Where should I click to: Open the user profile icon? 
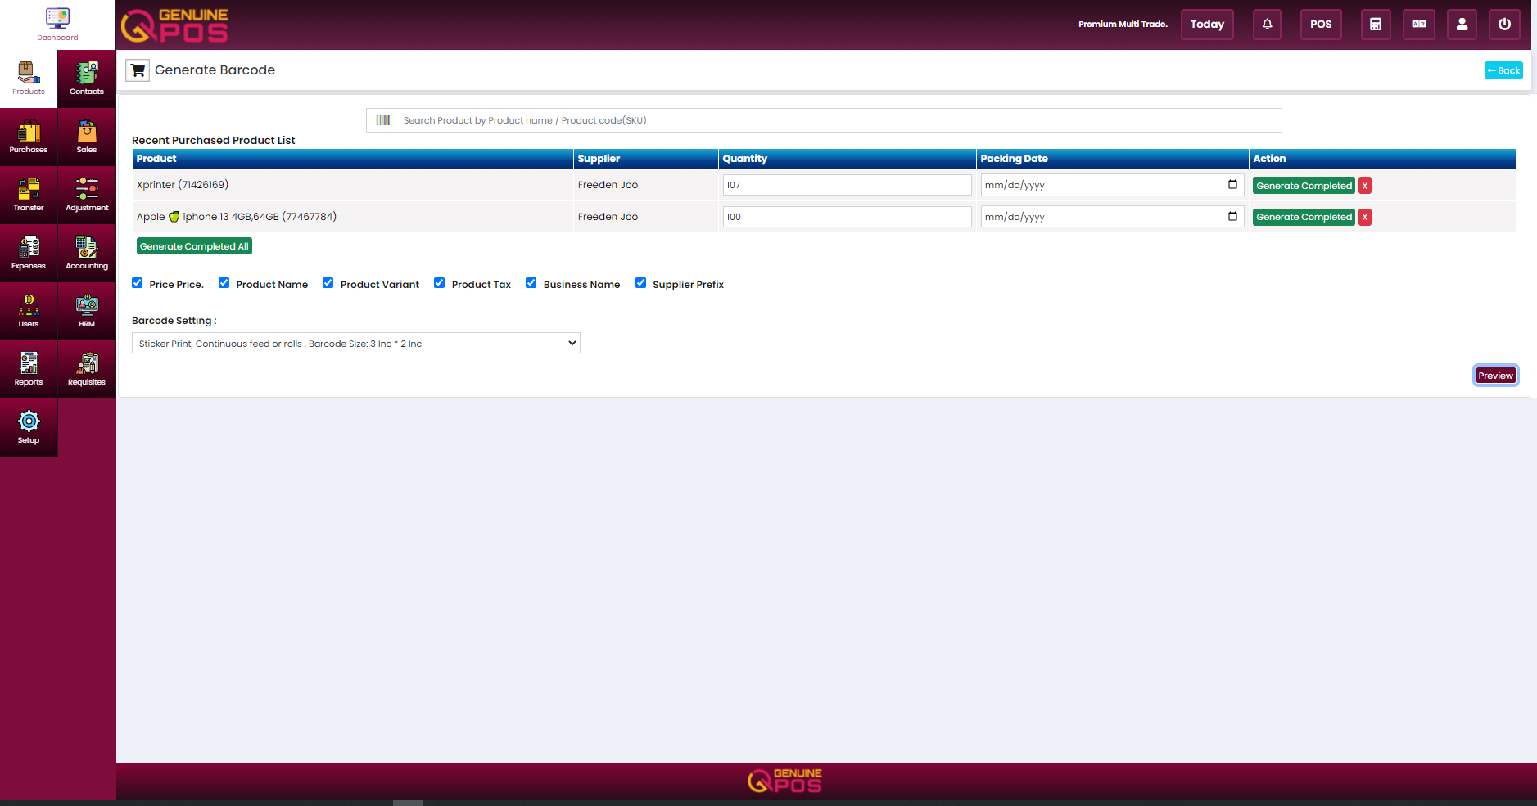point(1462,25)
